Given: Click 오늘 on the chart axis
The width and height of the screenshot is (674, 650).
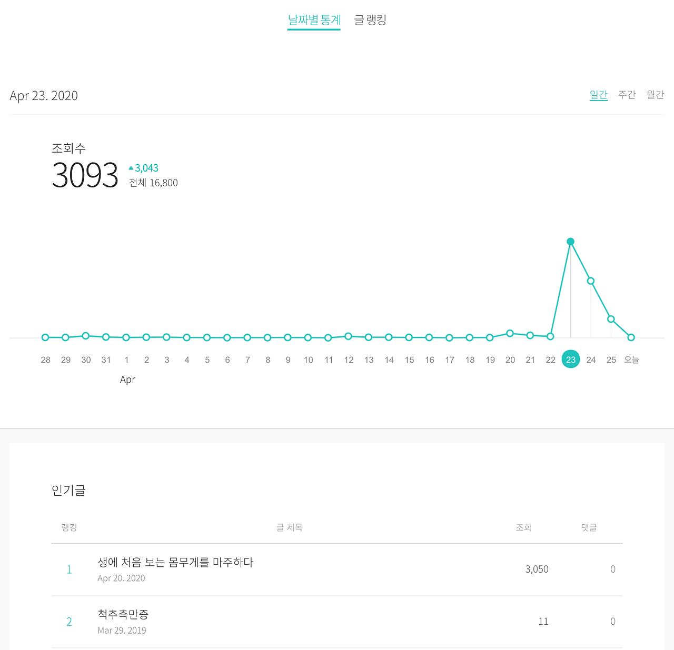Looking at the screenshot, I should coord(631,359).
